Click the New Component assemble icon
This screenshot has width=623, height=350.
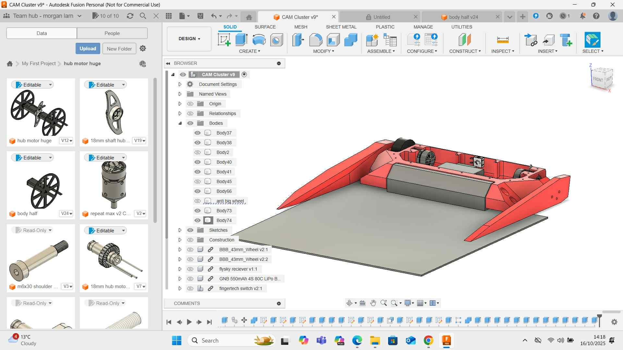[x=372, y=40]
